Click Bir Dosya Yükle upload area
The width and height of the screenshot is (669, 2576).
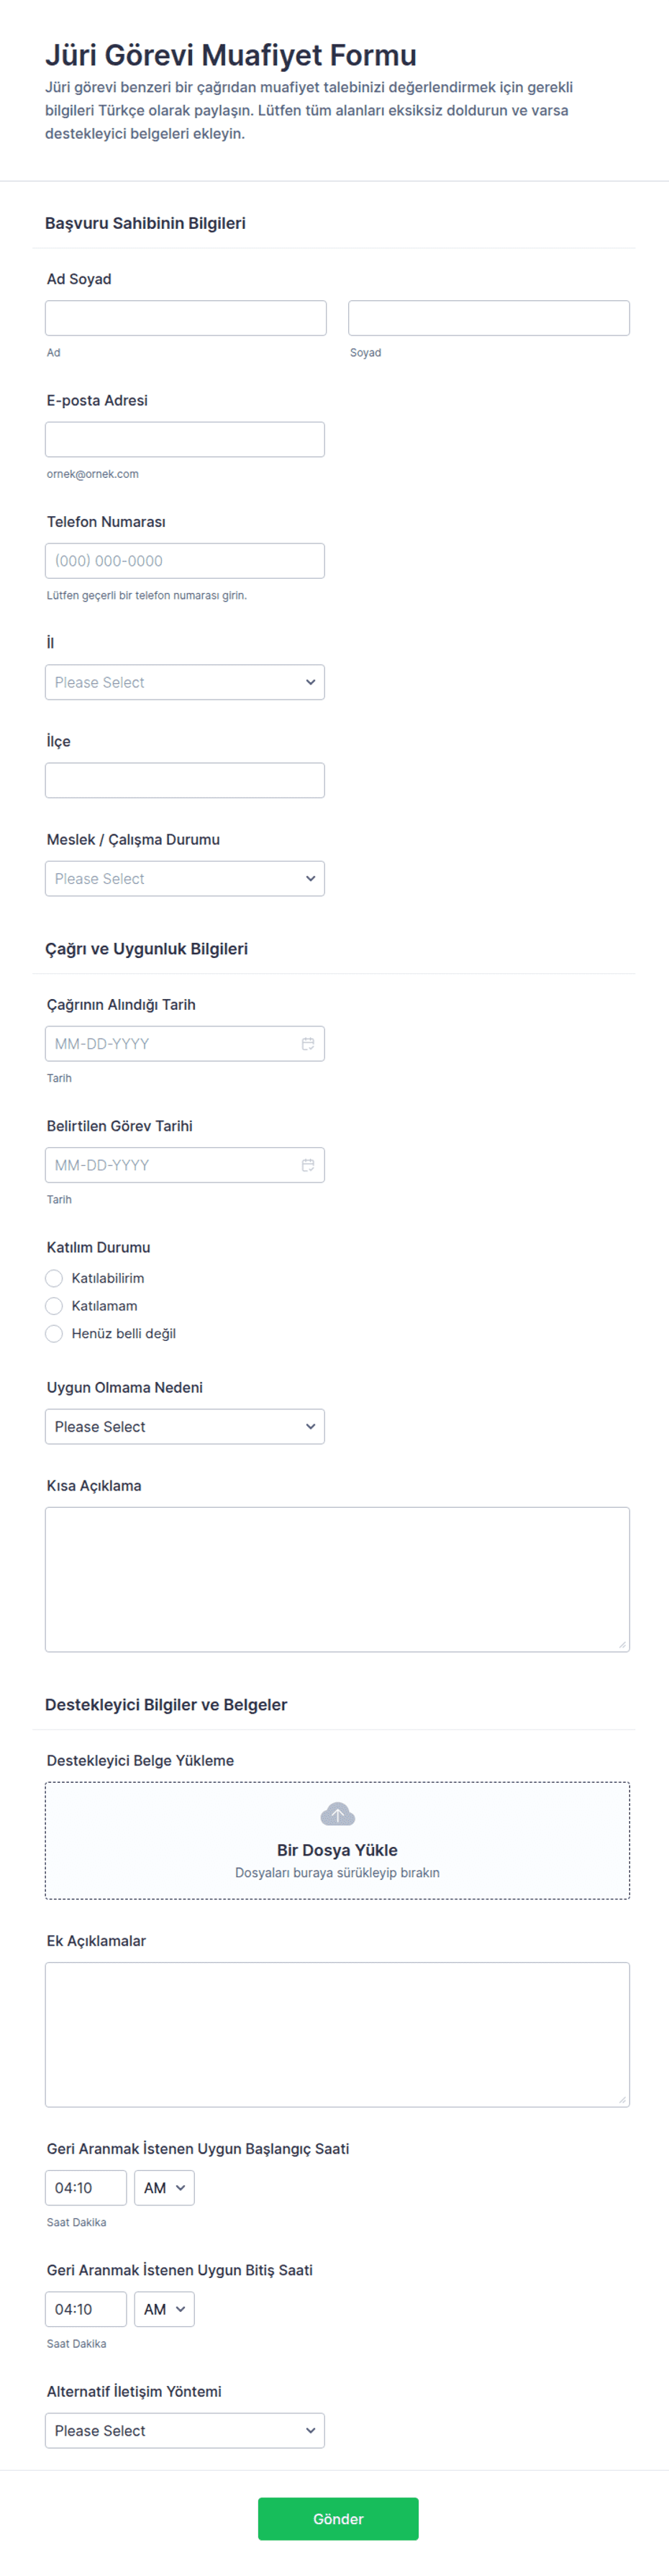(337, 1840)
